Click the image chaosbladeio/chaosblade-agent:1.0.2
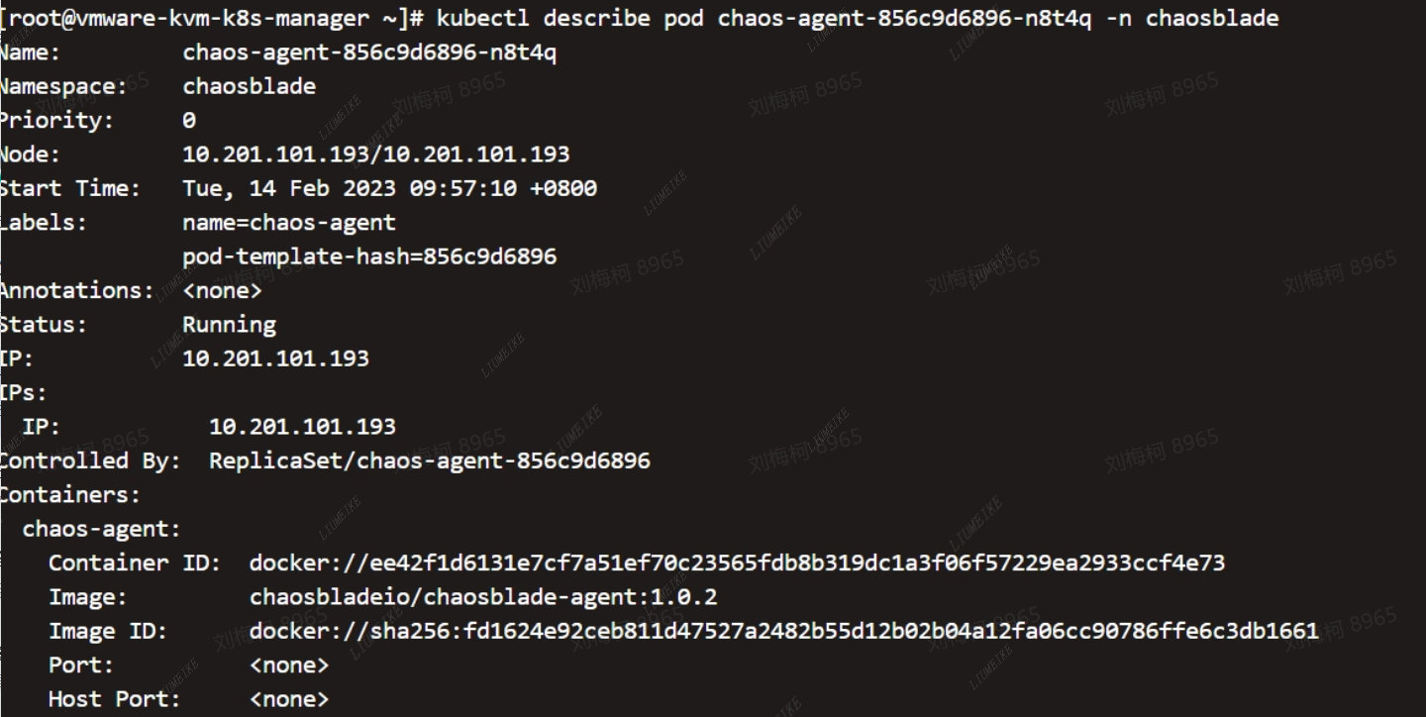Image resolution: width=1426 pixels, height=717 pixels. pyautogui.click(x=483, y=597)
